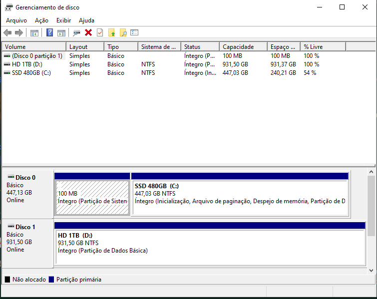Sort by the % Livre column header
This screenshot has height=299, width=377.
click(x=323, y=46)
